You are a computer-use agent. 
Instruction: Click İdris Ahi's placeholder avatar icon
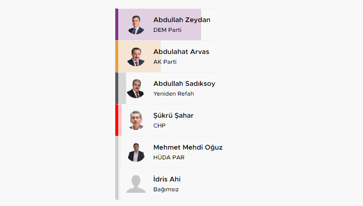point(136,184)
